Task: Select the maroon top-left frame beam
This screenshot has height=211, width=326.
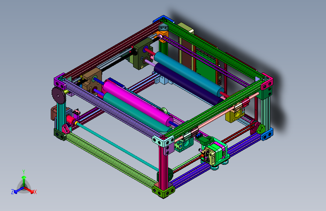Action: 111,50
